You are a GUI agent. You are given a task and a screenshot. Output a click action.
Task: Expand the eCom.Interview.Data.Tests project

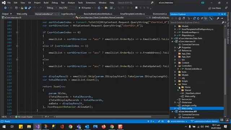[x=172, y=39]
